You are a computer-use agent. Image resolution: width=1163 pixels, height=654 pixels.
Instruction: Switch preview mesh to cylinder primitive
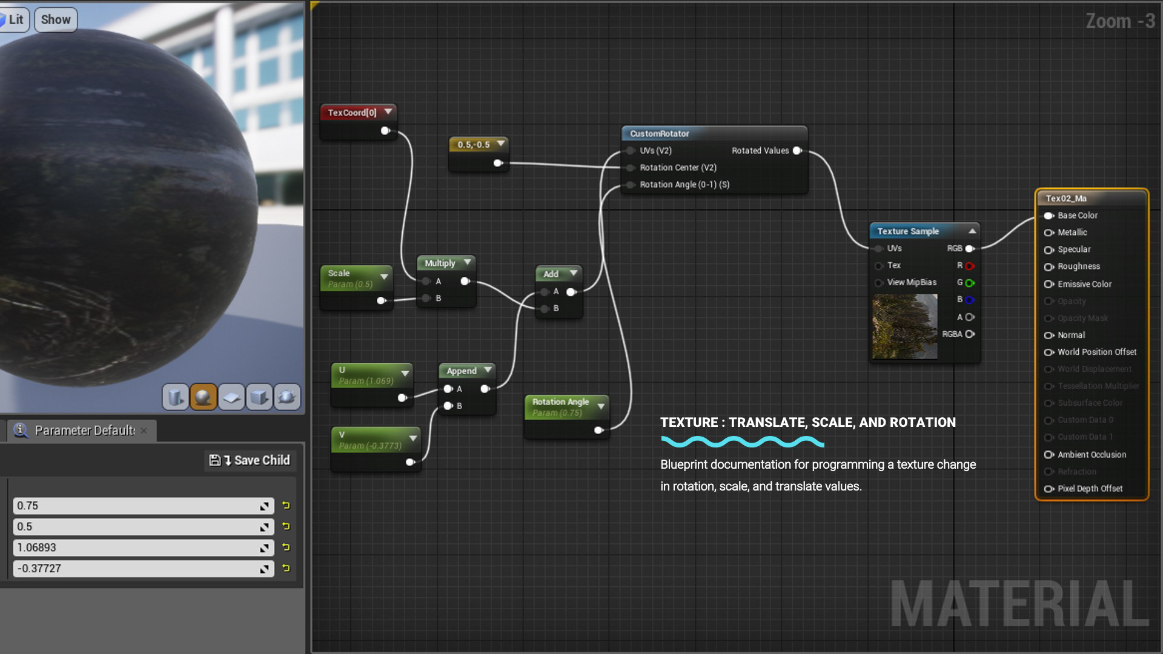click(175, 397)
